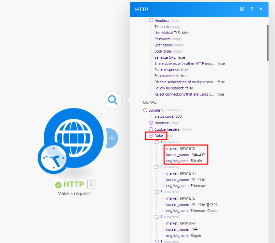The width and height of the screenshot is (275, 243).
Task: Open help with the question mark icon
Action: (252, 9)
